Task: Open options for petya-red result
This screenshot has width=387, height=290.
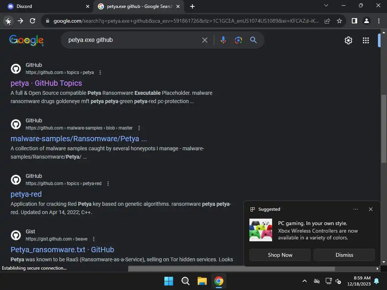Action: (x=108, y=184)
